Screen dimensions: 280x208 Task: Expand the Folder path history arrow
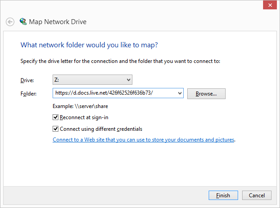click(180, 93)
